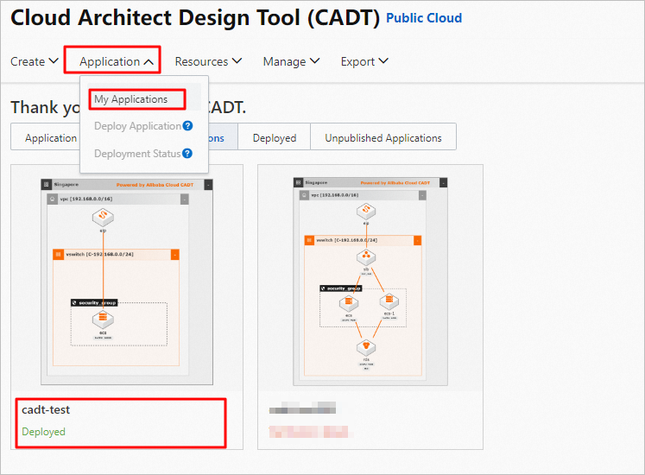Screen dimensions: 645x475
Task: Open the Manage dropdown menu
Action: pyautogui.click(x=291, y=61)
